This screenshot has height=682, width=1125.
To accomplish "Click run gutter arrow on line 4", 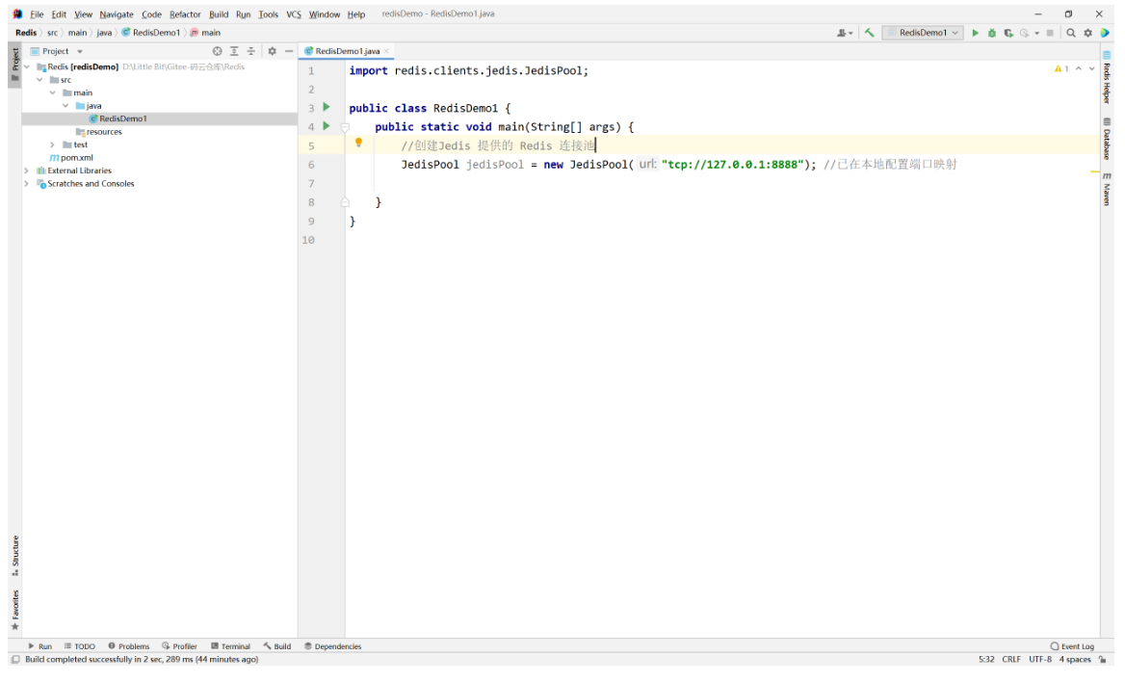I will [327, 125].
